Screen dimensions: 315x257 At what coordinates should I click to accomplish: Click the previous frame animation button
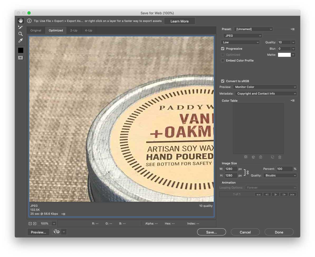click(x=267, y=194)
